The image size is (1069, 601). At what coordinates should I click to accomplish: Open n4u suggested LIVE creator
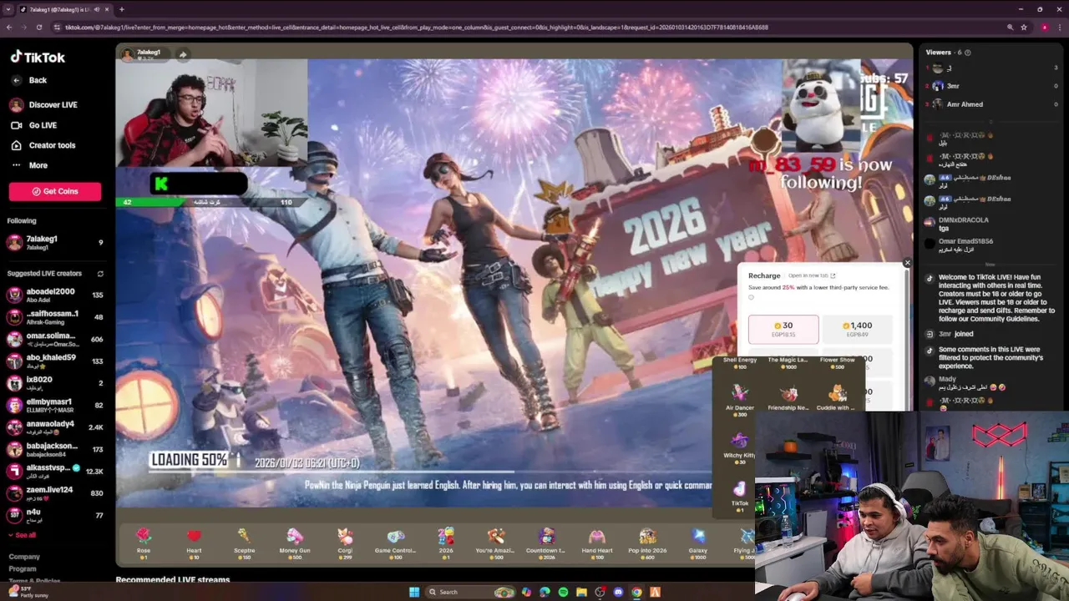55,515
